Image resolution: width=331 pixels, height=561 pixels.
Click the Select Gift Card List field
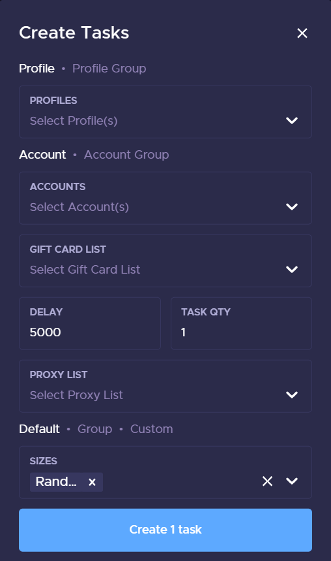coord(165,261)
